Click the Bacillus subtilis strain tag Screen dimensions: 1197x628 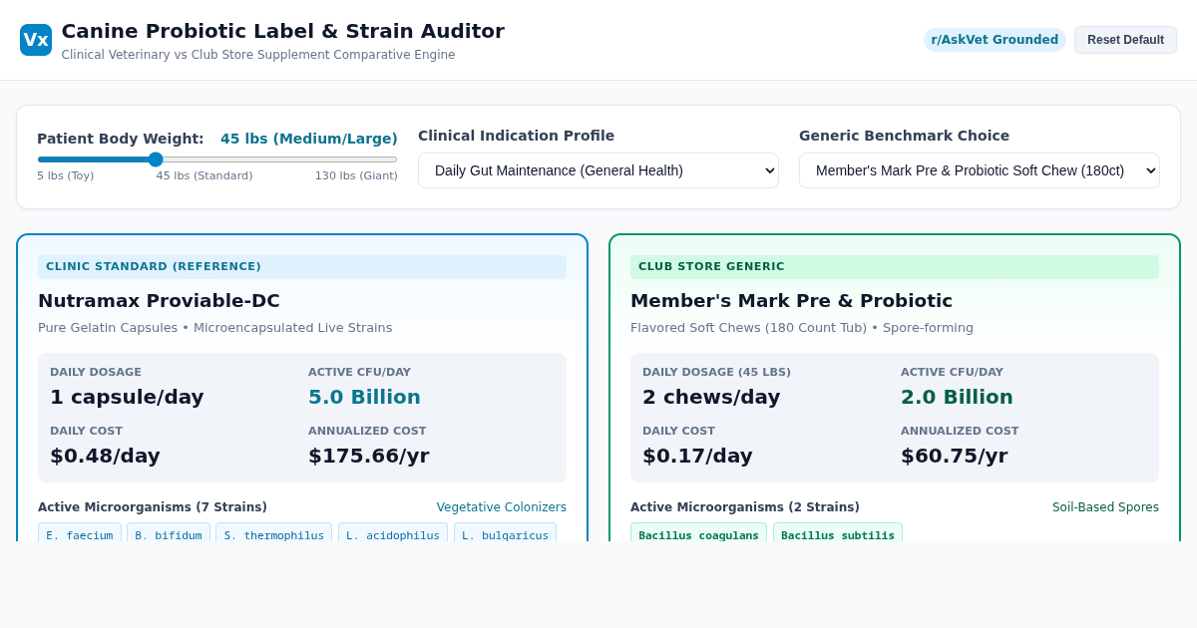[838, 535]
